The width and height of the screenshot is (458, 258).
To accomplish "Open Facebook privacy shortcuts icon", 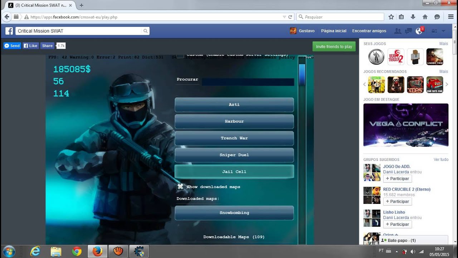I will [434, 31].
